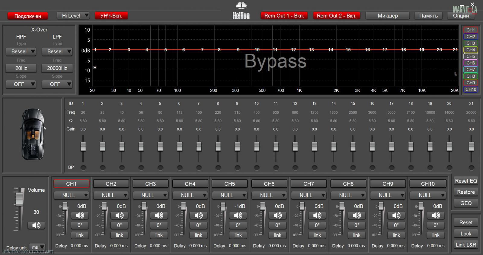The width and height of the screenshot is (483, 255).
Task: Open CH10 NULL assignment dropdown
Action: pos(428,195)
